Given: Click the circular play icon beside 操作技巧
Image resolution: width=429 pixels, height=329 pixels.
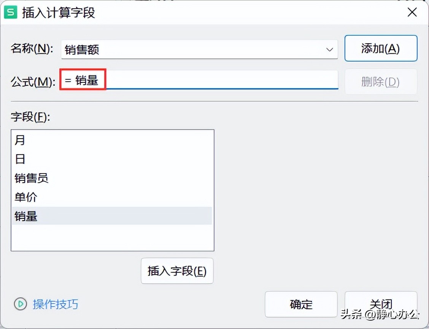Looking at the screenshot, I should click(21, 304).
